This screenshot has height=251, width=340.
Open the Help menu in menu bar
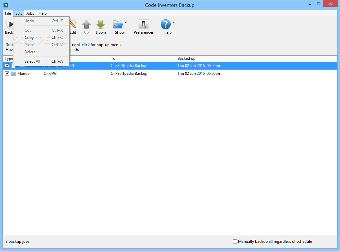(x=42, y=13)
